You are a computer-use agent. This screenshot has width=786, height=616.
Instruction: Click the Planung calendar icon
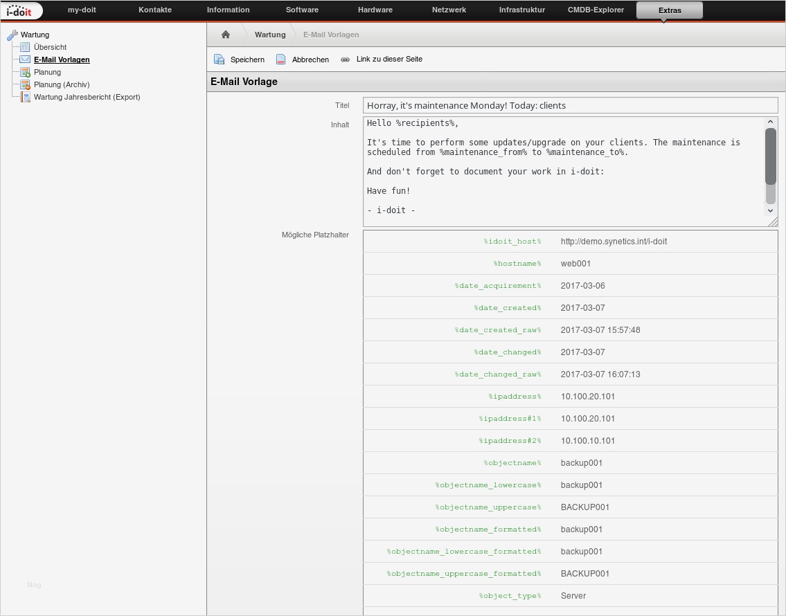[25, 72]
